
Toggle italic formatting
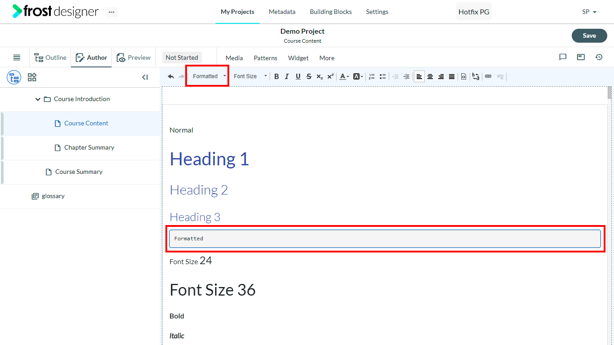point(287,76)
